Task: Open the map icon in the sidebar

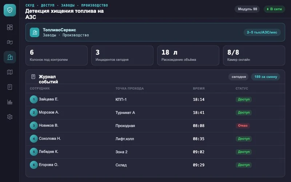Action: [10, 72]
